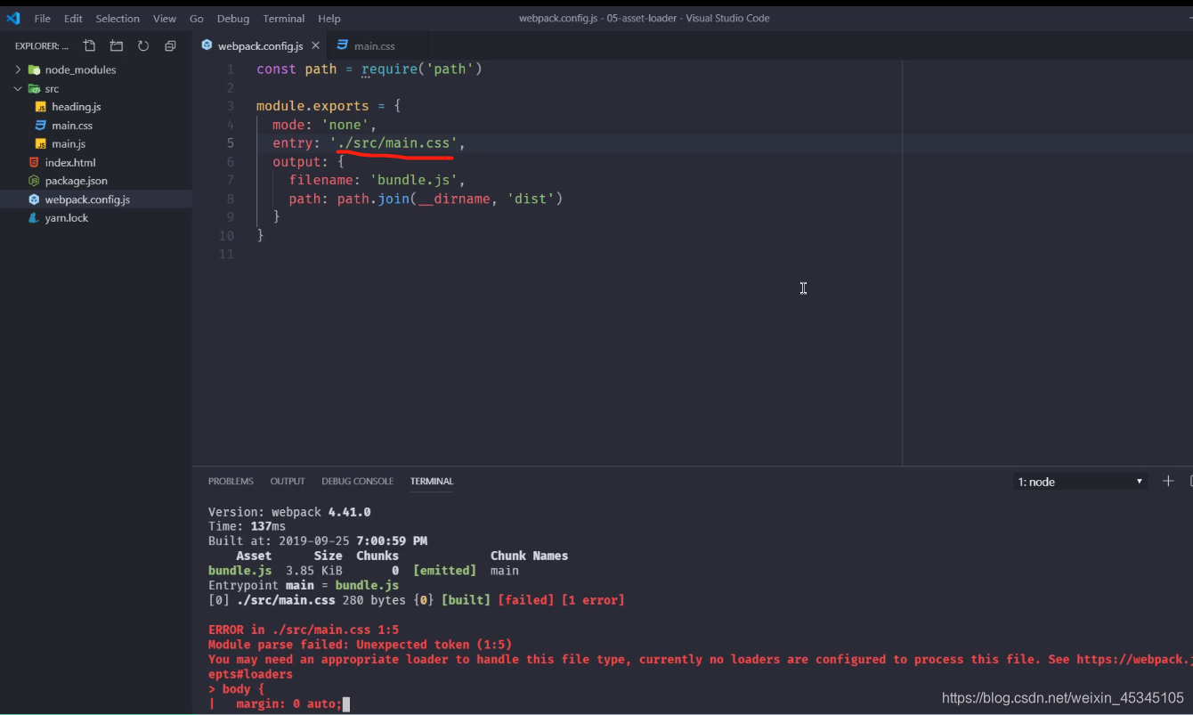This screenshot has width=1193, height=715.
Task: Click the EXPLORER panel title
Action: pyautogui.click(x=42, y=45)
